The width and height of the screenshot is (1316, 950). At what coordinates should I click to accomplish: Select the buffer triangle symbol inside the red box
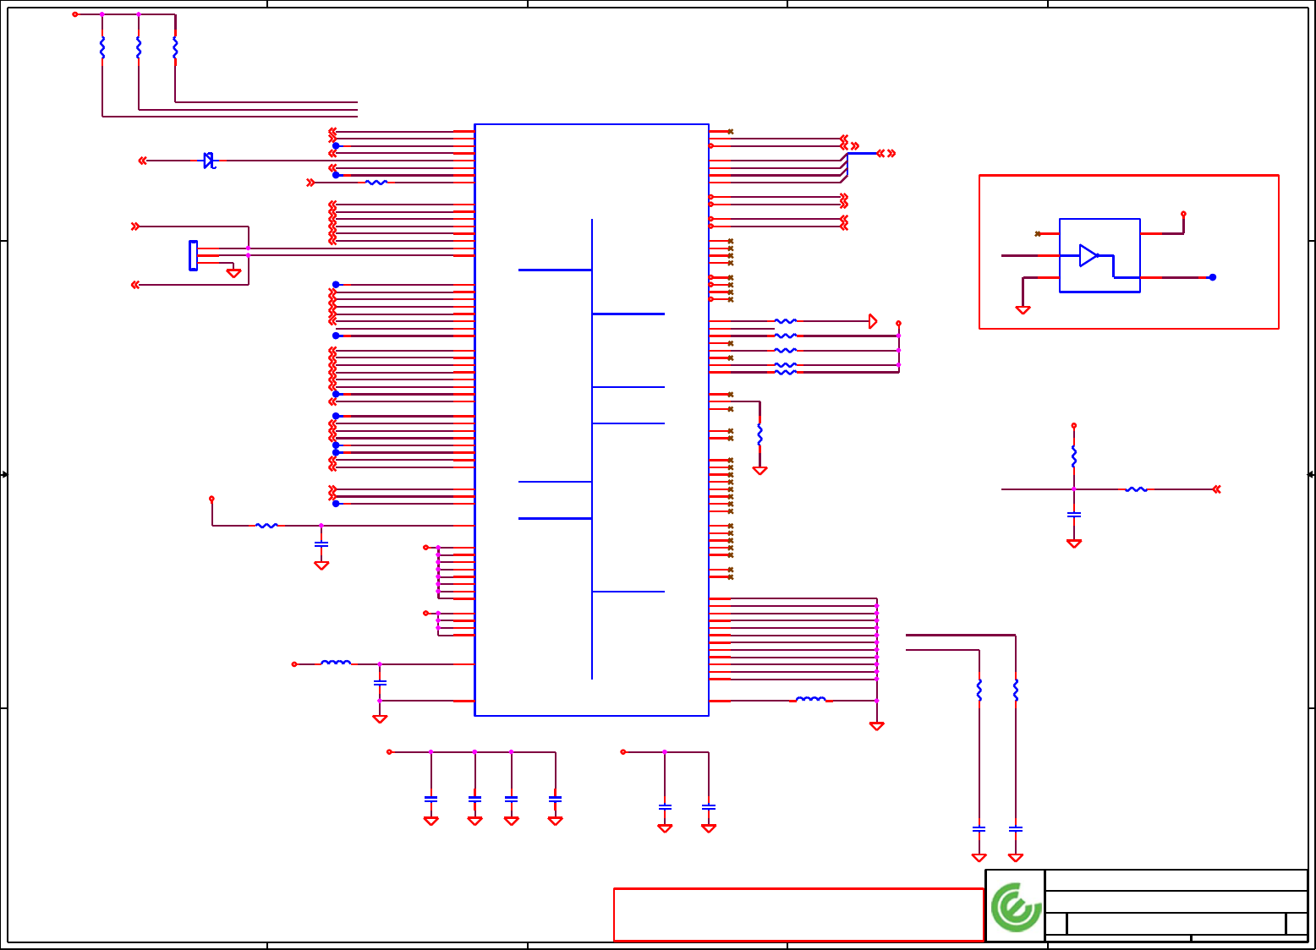(1088, 255)
